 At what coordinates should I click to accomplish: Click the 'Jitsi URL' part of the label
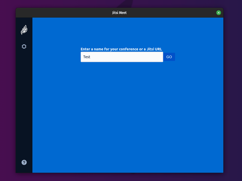pos(154,49)
